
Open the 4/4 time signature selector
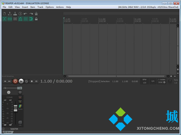[x=153, y=81]
